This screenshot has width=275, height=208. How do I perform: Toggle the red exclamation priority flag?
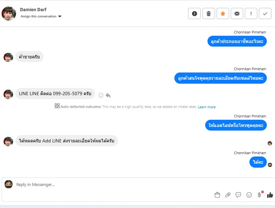[x=251, y=13]
